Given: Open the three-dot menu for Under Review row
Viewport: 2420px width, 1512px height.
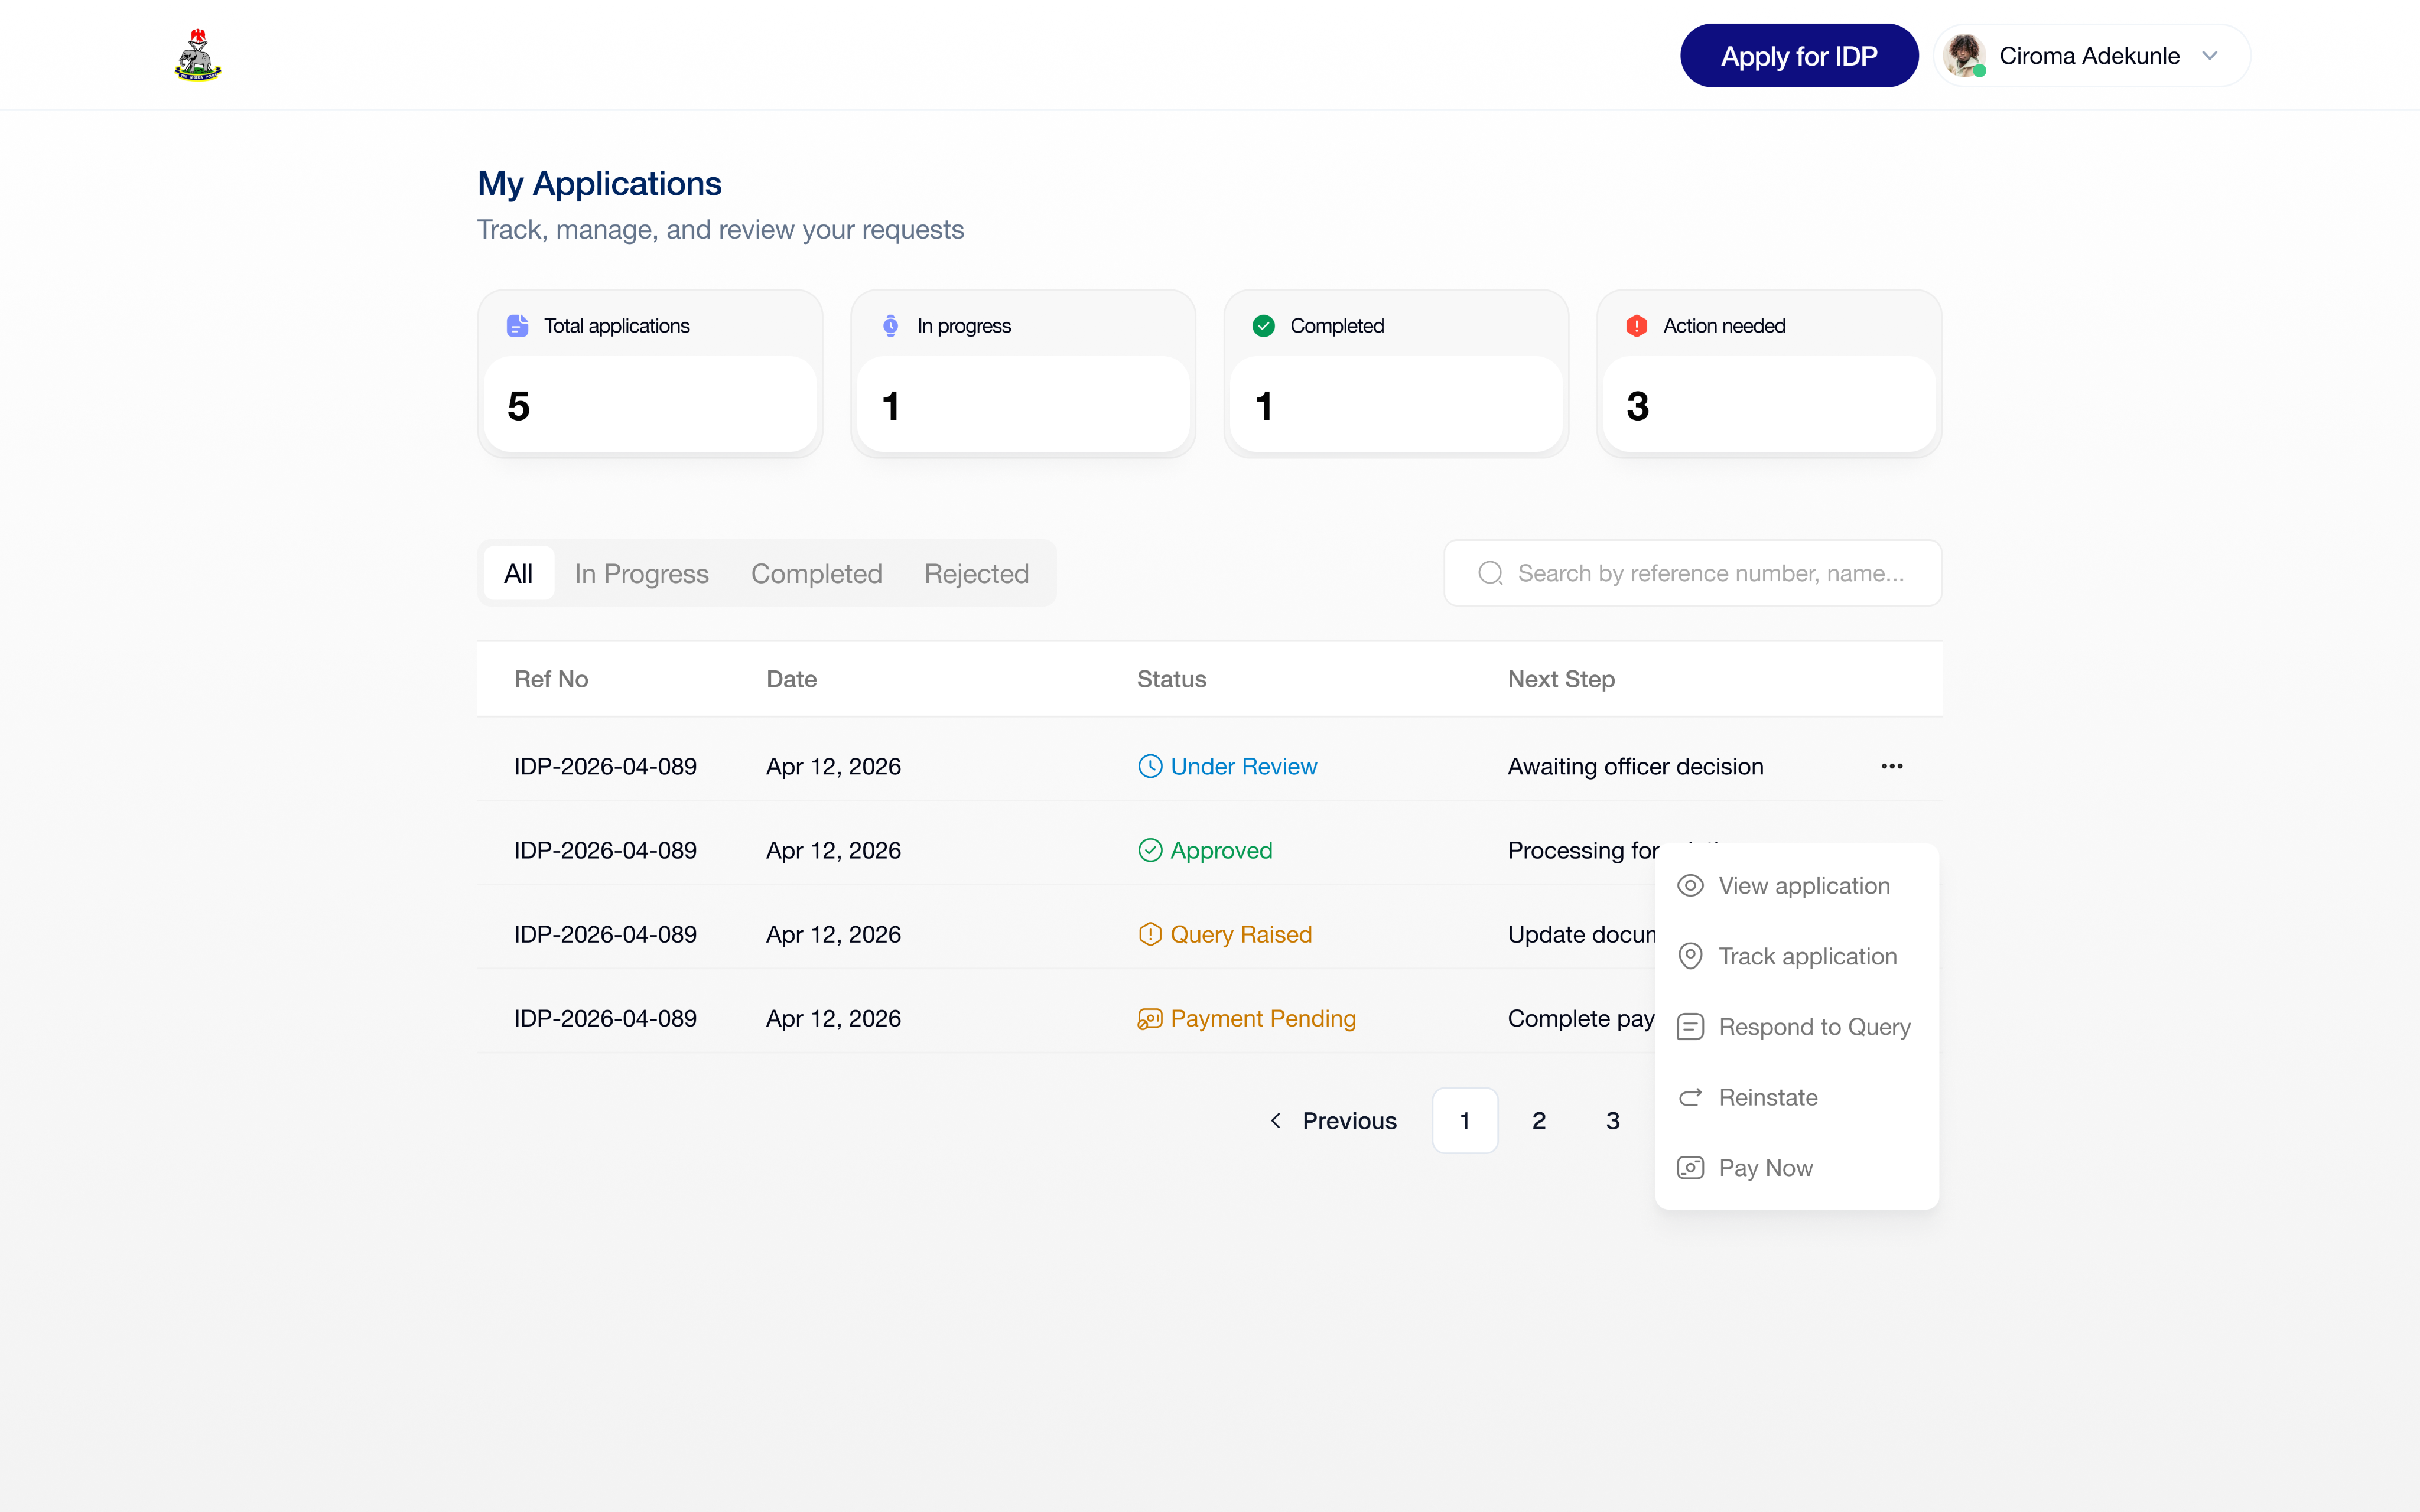Looking at the screenshot, I should pyautogui.click(x=1891, y=766).
